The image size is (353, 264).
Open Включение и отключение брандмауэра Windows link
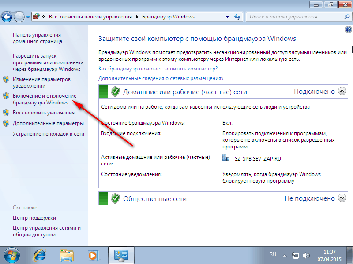coord(44,99)
